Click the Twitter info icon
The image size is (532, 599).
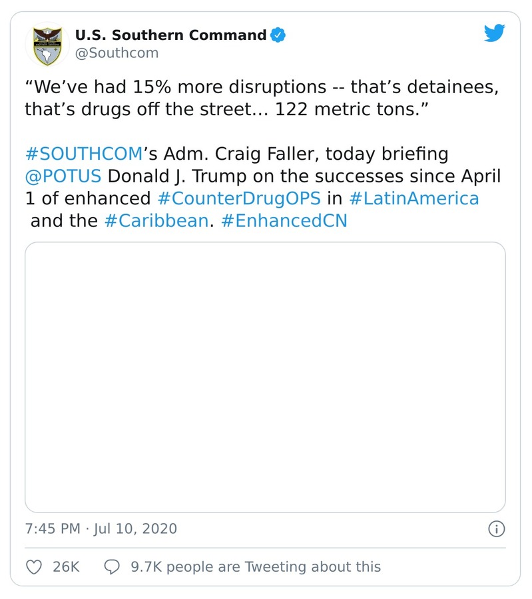496,529
